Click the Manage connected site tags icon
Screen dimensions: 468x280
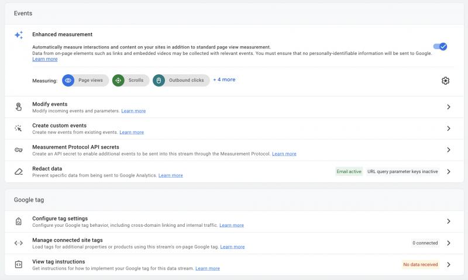point(19,243)
